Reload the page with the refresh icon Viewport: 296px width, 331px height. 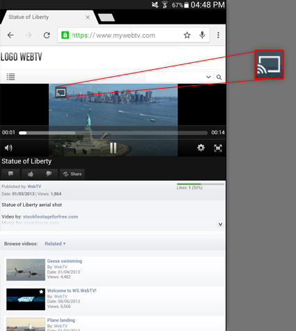click(47, 35)
